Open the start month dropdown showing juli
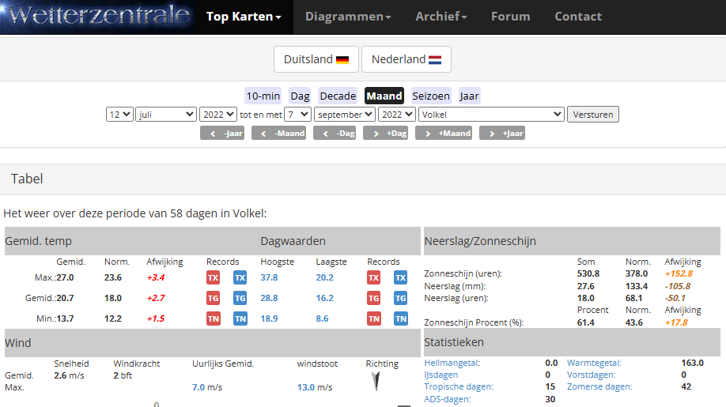This screenshot has height=407, width=726. click(x=166, y=115)
